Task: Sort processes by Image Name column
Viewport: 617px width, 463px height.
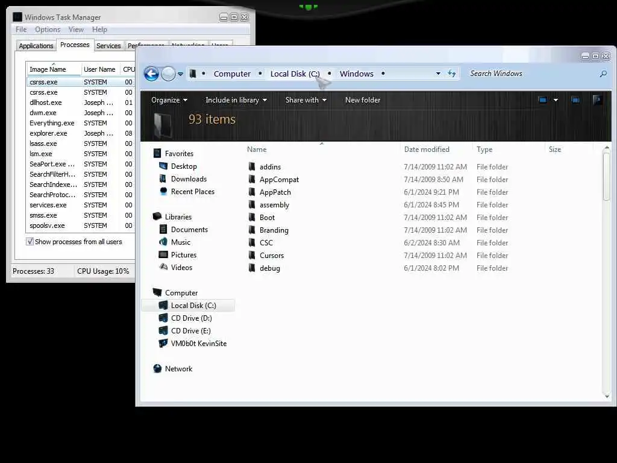Action: tap(54, 69)
